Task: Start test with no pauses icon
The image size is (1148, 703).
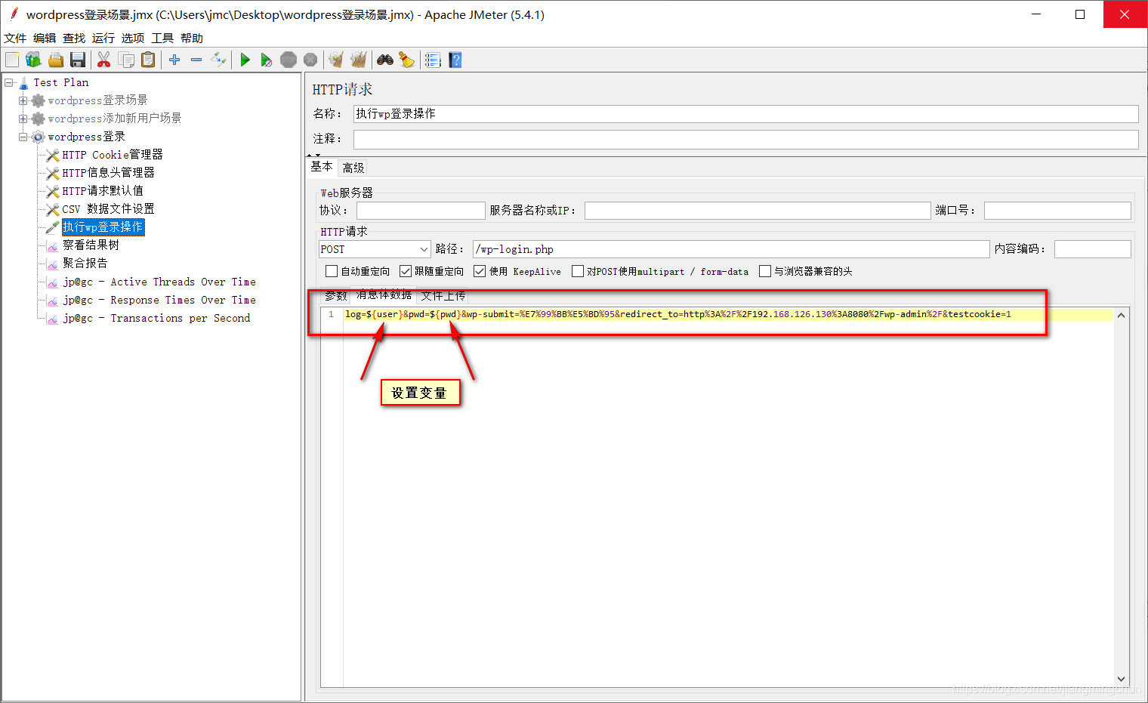Action: [x=266, y=60]
